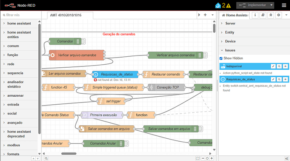Hide the Indisponível issue with eye icon

[285, 66]
